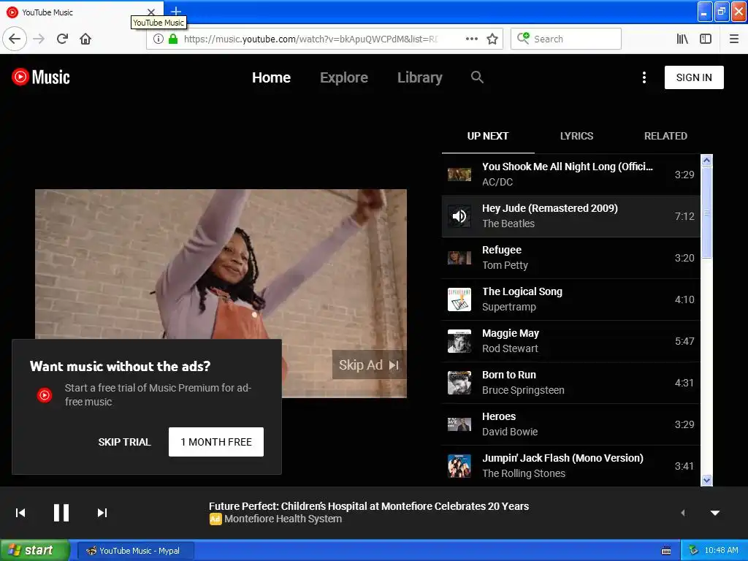Click the Maggie May album thumbnail
This screenshot has width=748, height=561.
(459, 341)
